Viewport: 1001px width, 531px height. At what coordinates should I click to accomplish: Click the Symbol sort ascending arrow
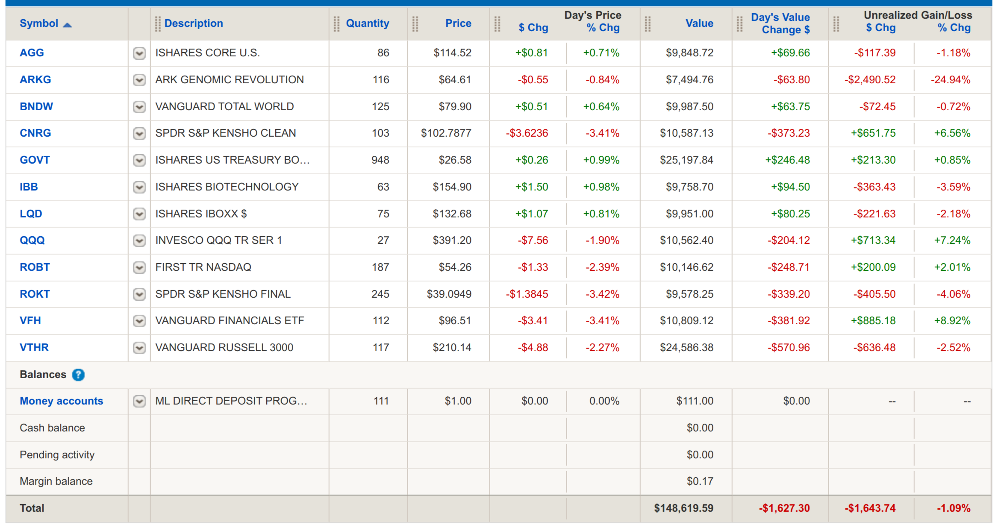(x=67, y=25)
